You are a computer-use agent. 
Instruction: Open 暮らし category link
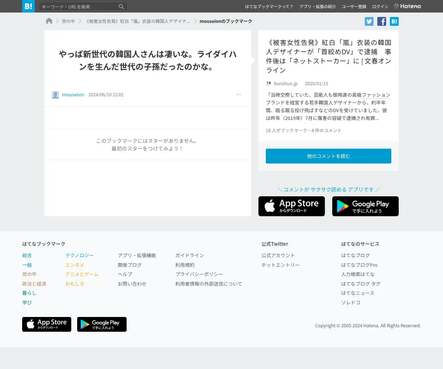29,293
